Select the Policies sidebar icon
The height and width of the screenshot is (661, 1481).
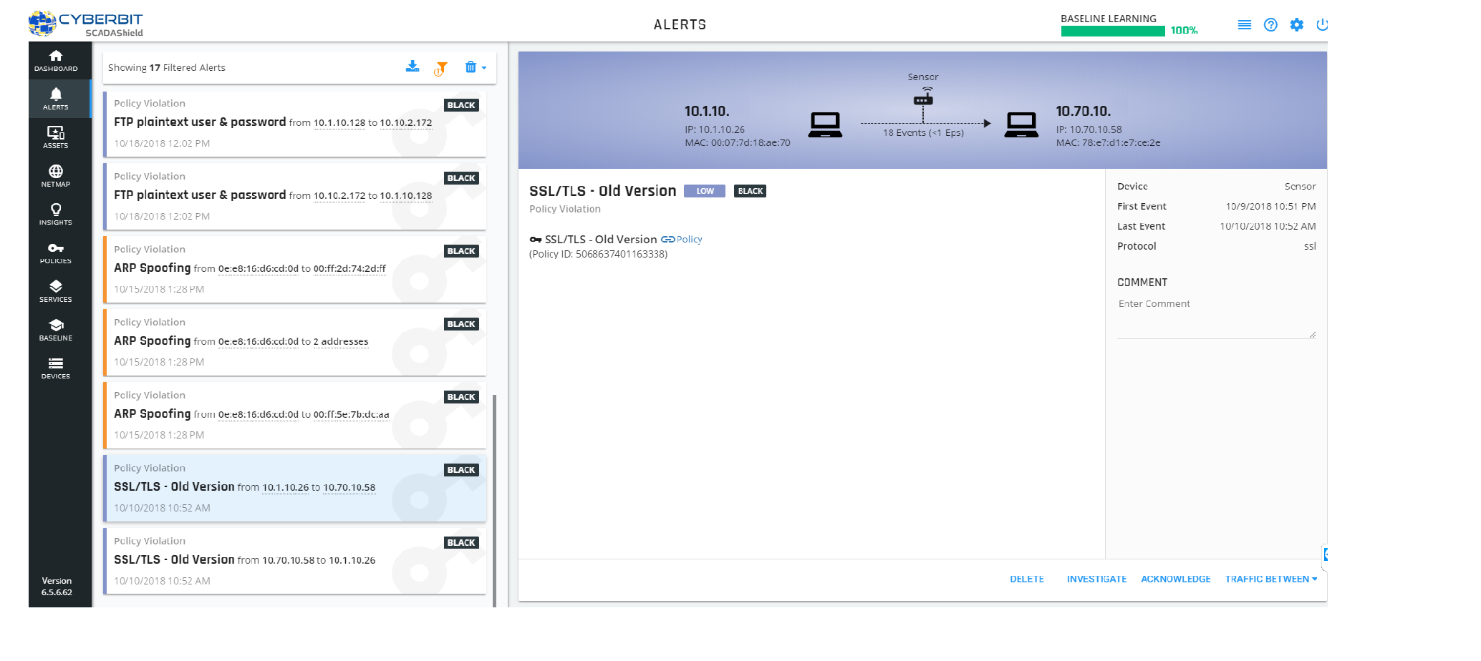(55, 253)
